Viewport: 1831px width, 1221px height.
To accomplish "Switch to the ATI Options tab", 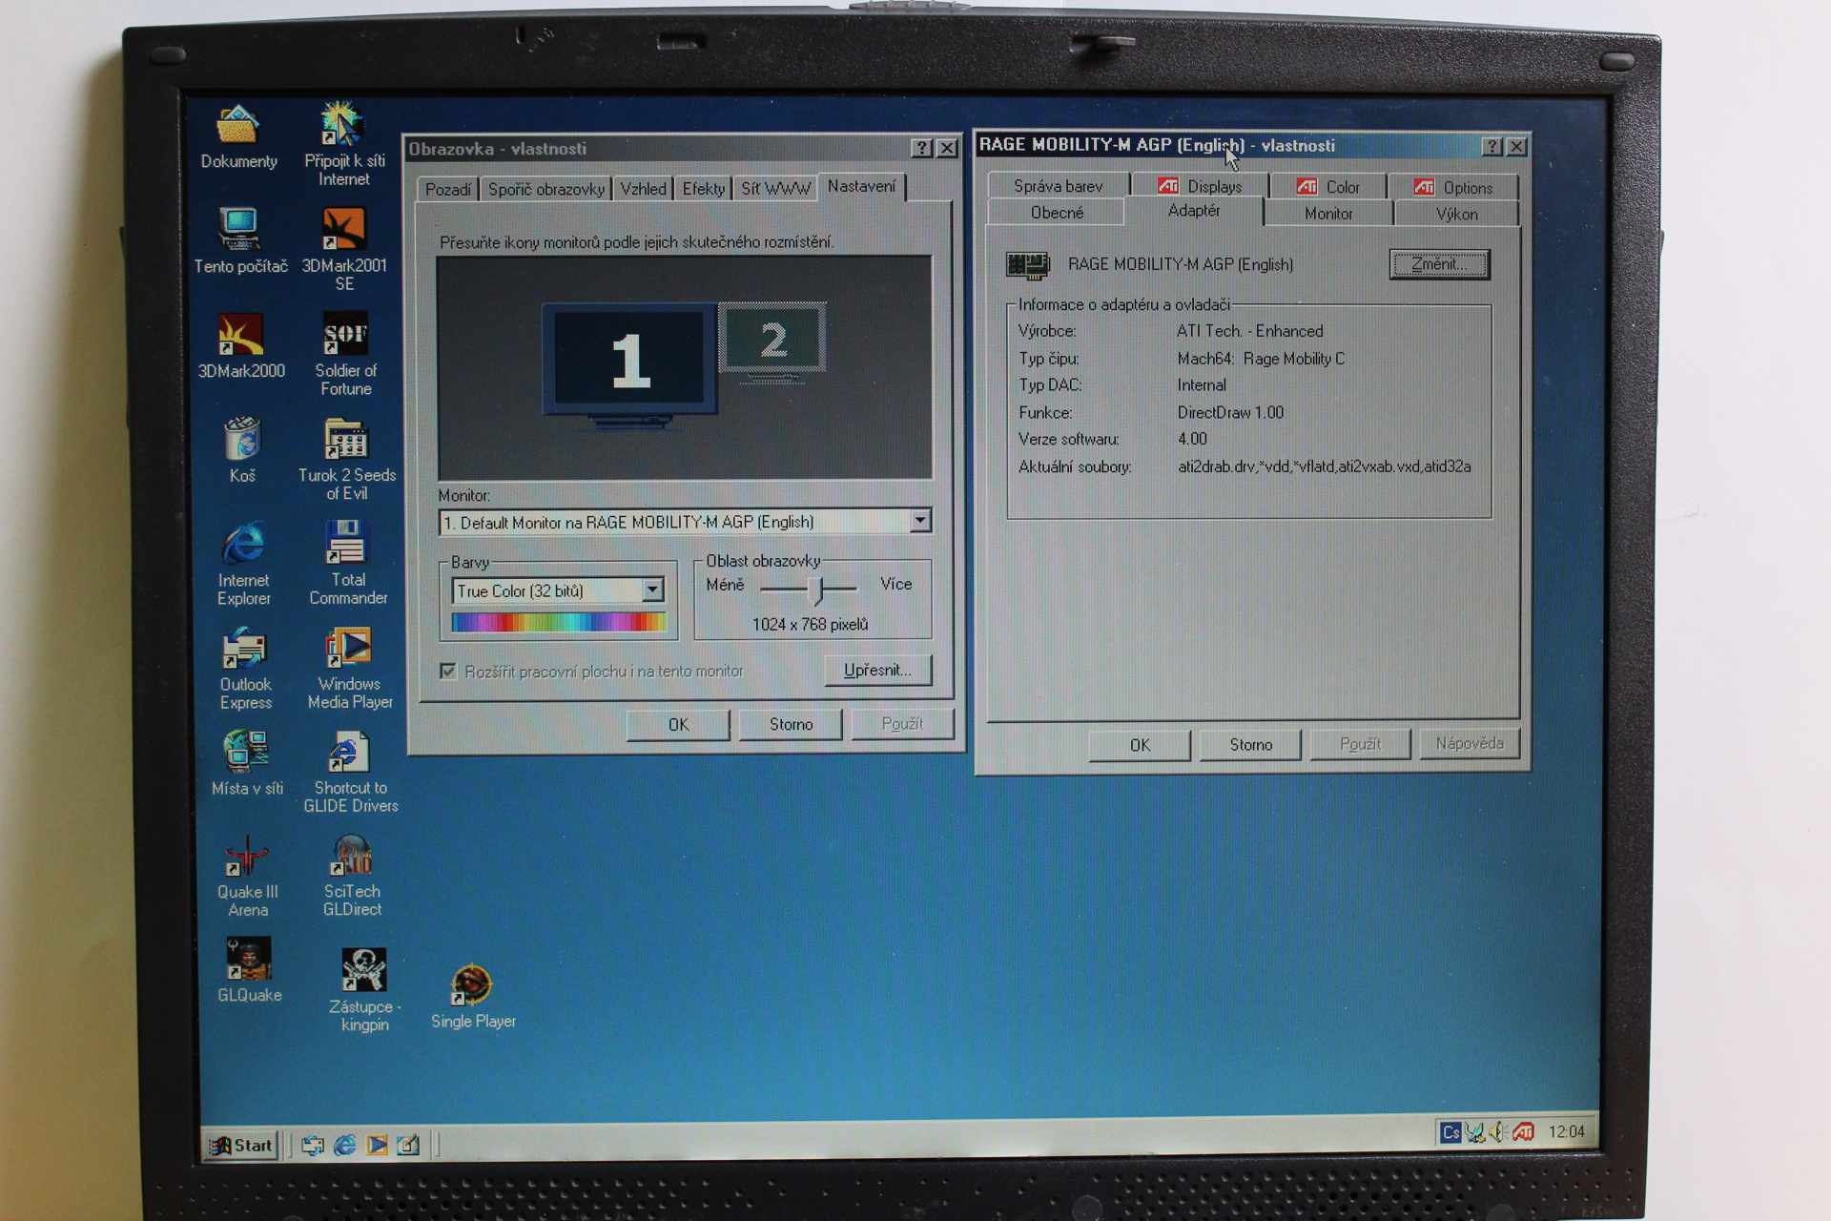I will coord(1454,188).
